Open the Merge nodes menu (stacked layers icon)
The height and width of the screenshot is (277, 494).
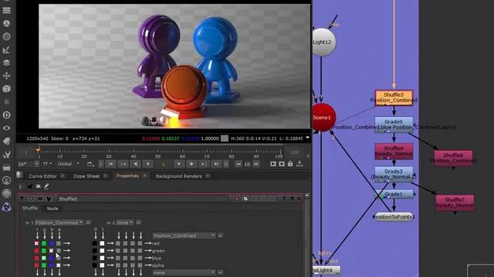[6, 62]
